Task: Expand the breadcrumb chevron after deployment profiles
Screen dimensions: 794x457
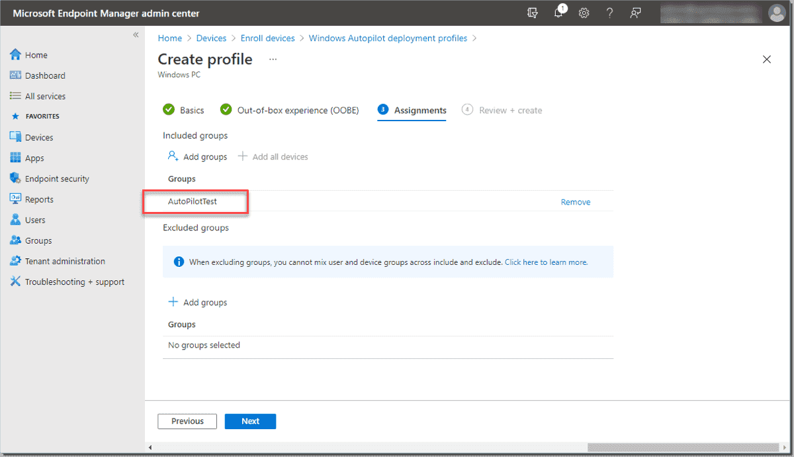Action: tap(474, 38)
